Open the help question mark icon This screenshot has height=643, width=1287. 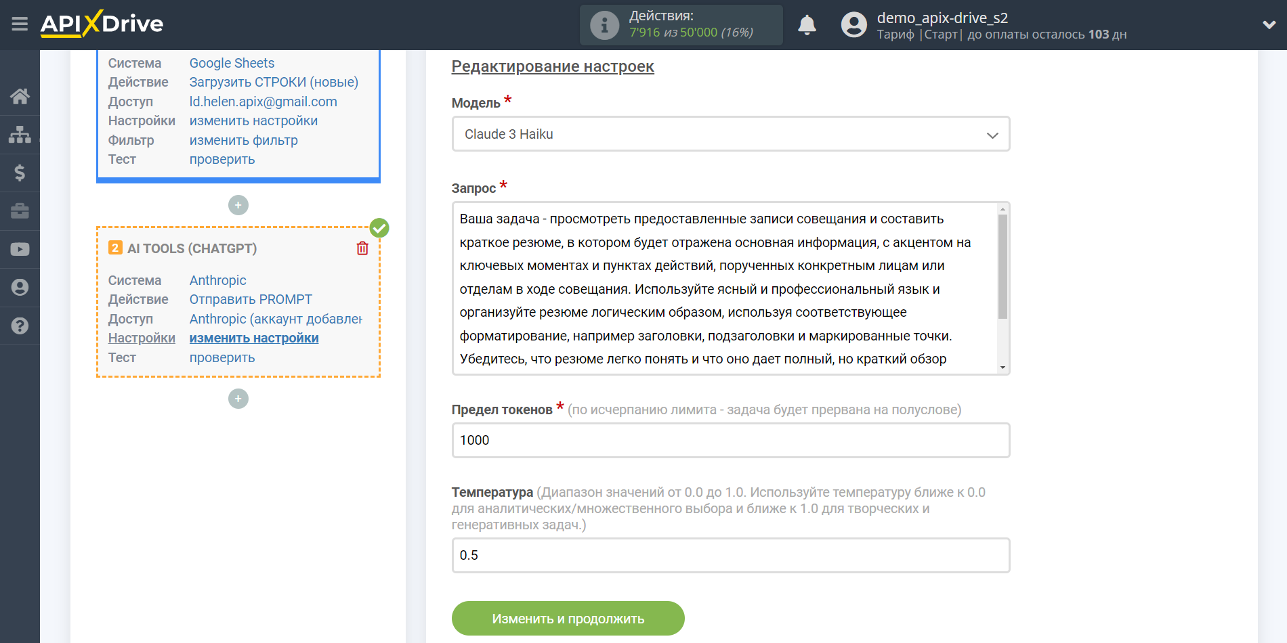(20, 326)
